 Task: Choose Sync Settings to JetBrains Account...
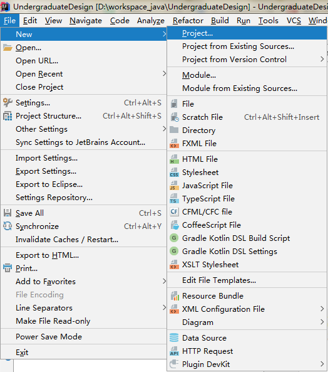[x=83, y=142]
